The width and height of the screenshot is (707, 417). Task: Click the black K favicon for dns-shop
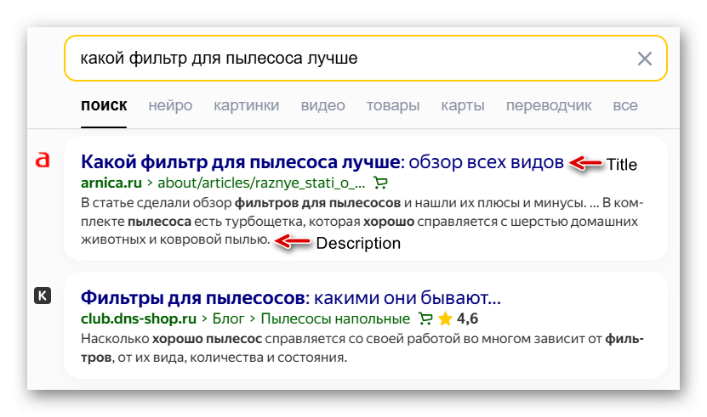tap(43, 296)
